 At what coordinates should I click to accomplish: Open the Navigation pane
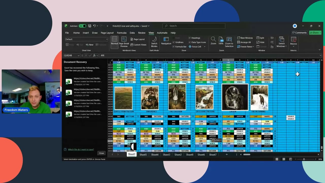click(x=166, y=41)
